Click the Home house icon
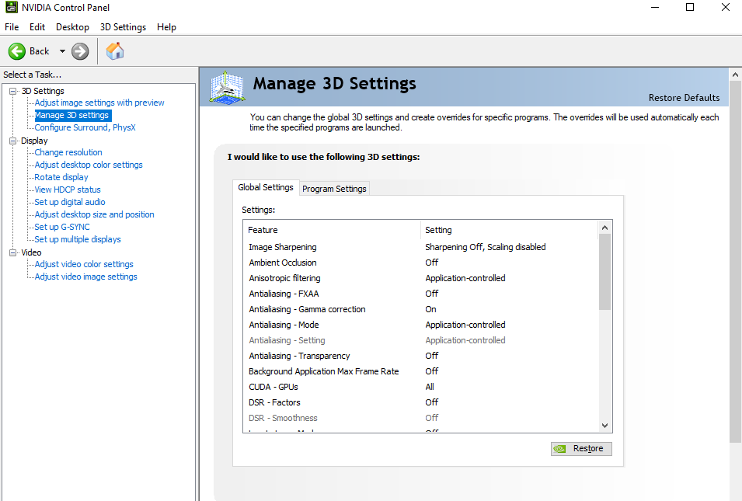Image resolution: width=742 pixels, height=501 pixels. (x=115, y=51)
